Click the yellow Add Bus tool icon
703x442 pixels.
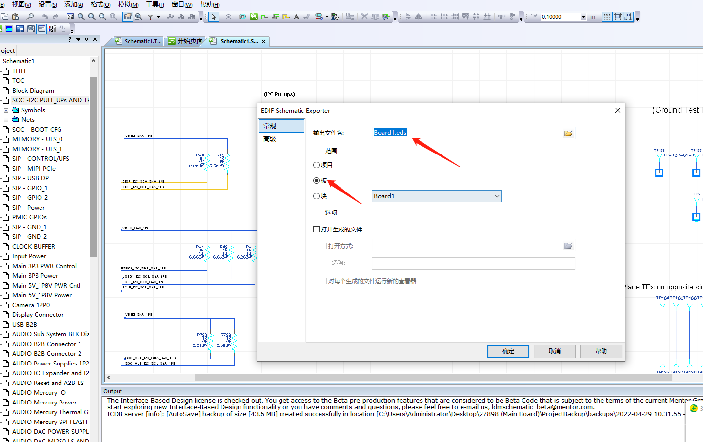click(286, 17)
